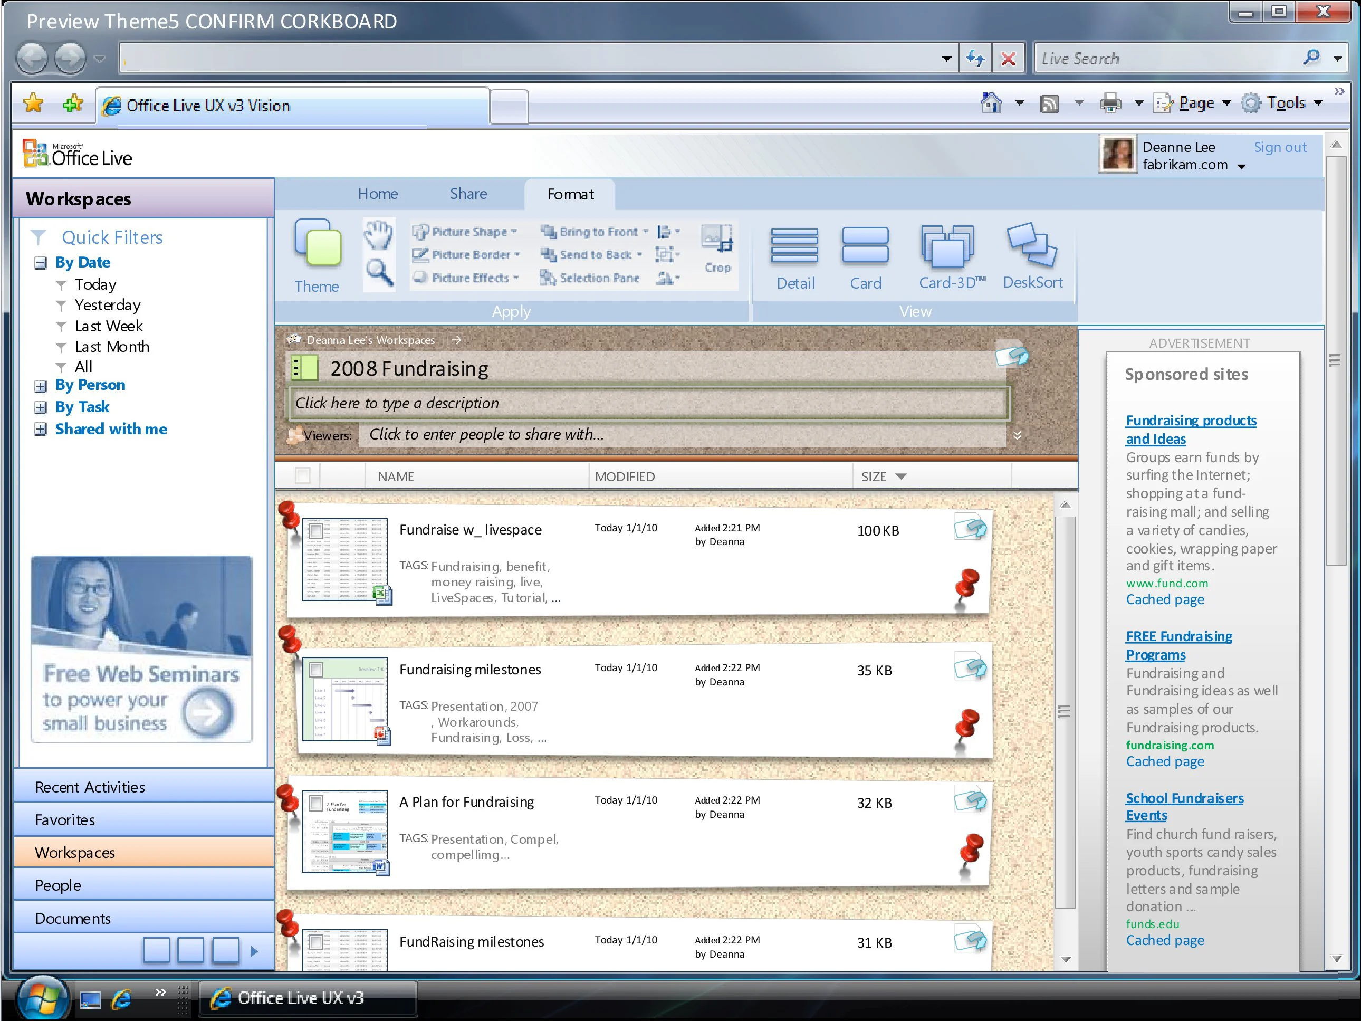Click the Add to Favorites star-plus icon

[x=72, y=103]
